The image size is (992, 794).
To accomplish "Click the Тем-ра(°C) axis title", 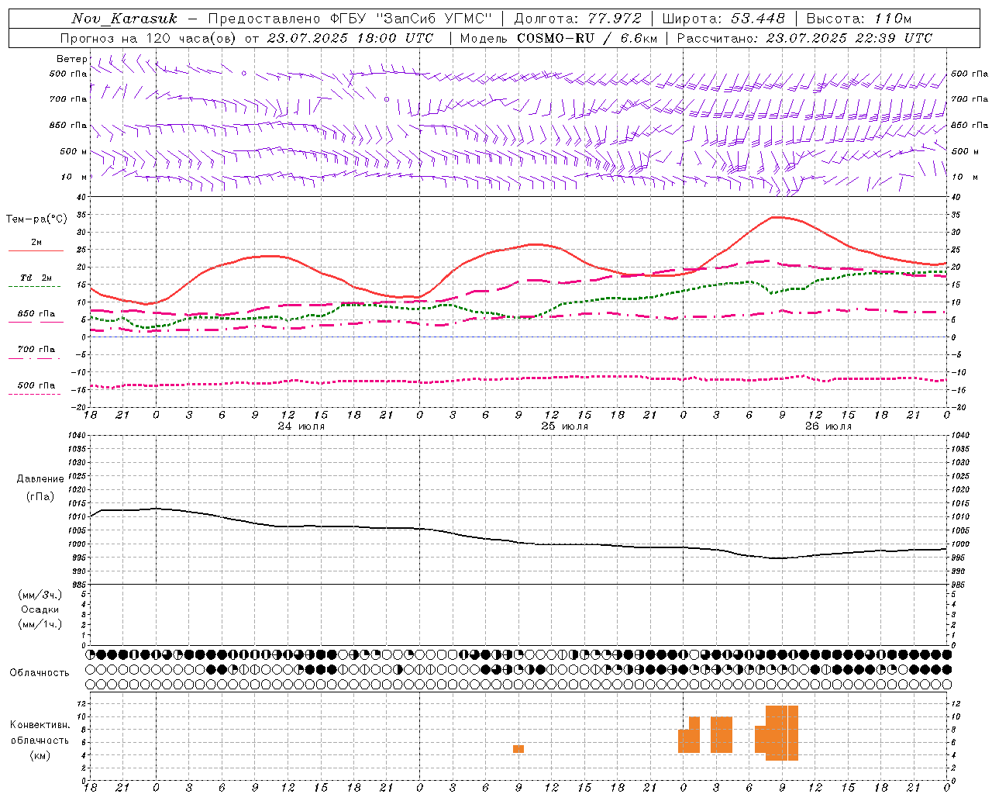I will (x=36, y=219).
